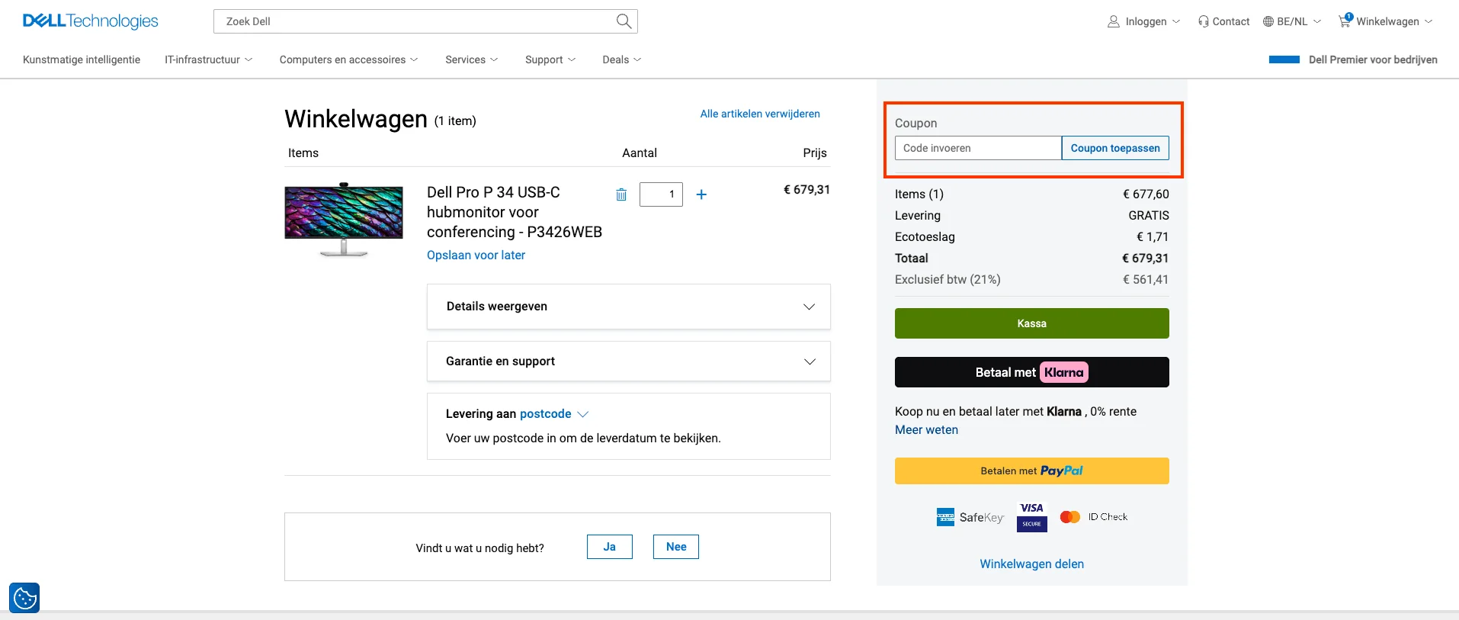1459x620 pixels.
Task: Click Winkelwagen delen link
Action: [1032, 564]
